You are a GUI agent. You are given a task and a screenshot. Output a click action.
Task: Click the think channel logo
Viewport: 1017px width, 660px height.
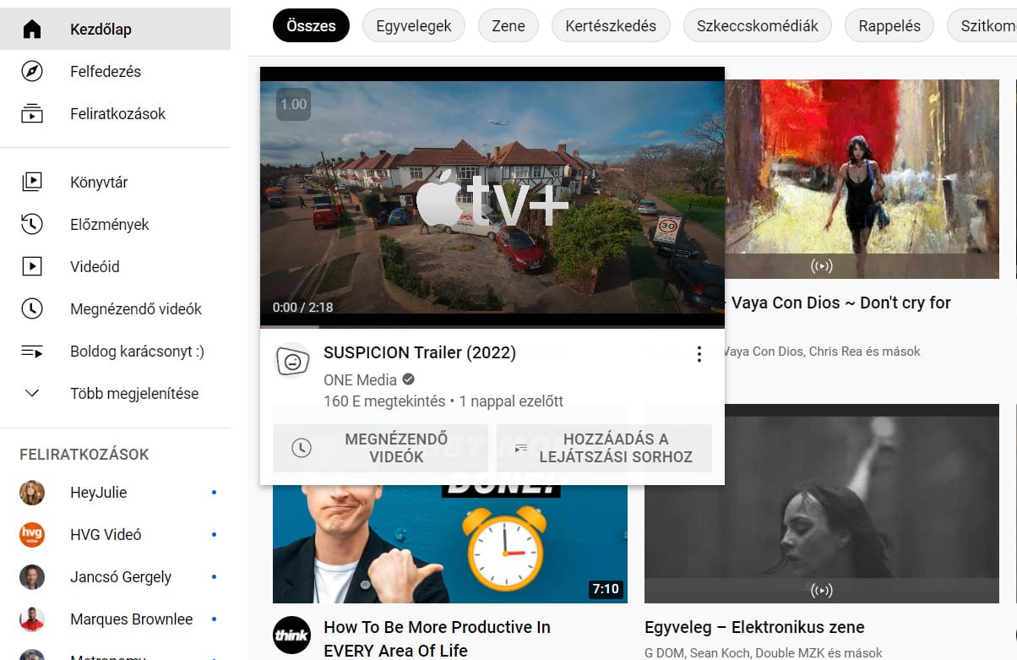(x=291, y=635)
